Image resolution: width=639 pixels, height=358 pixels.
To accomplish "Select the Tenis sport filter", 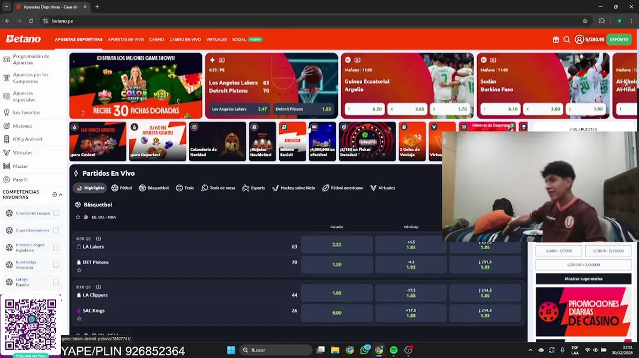I will (x=185, y=188).
